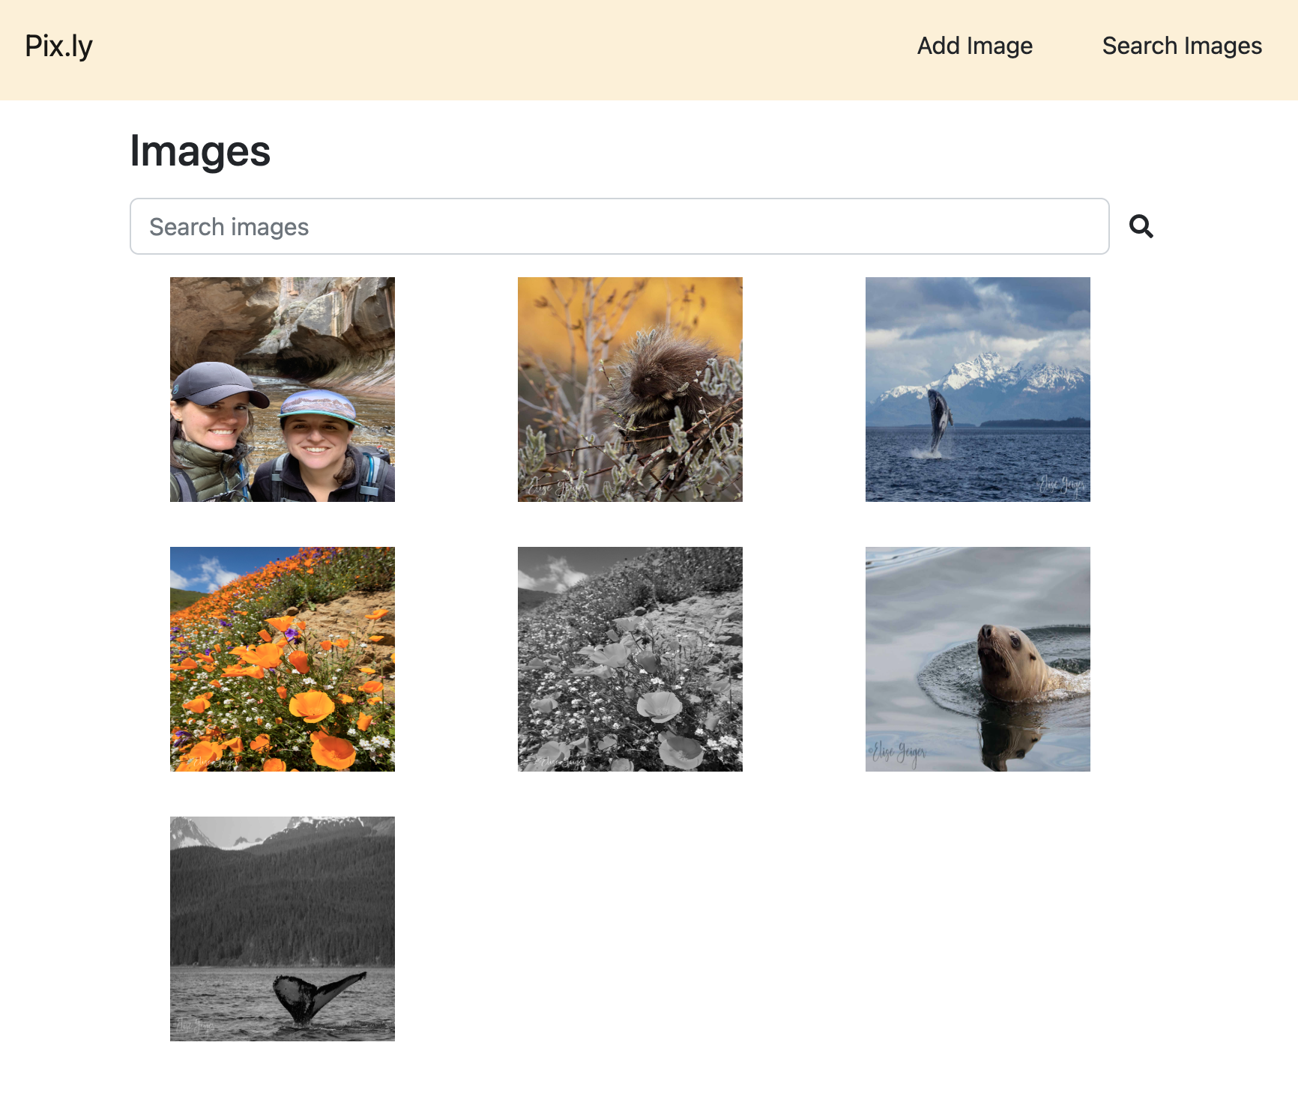View the orange poppy field image
Viewport: 1298px width, 1093px height.
[282, 659]
